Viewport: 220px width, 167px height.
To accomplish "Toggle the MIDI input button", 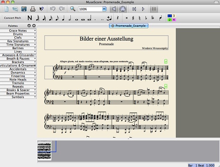I will (123, 9).
